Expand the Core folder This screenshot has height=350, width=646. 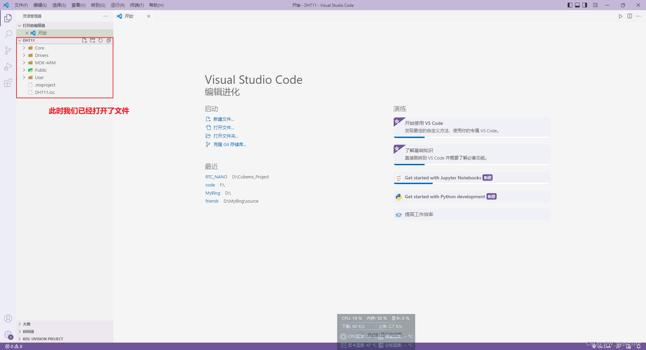pos(39,48)
